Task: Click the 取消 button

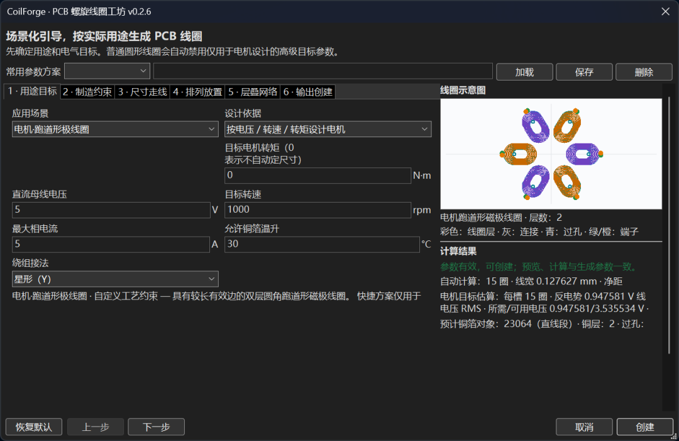Action: pyautogui.click(x=584, y=427)
